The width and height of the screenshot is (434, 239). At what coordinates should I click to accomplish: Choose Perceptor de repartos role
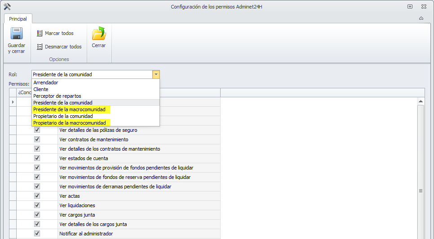click(96, 96)
